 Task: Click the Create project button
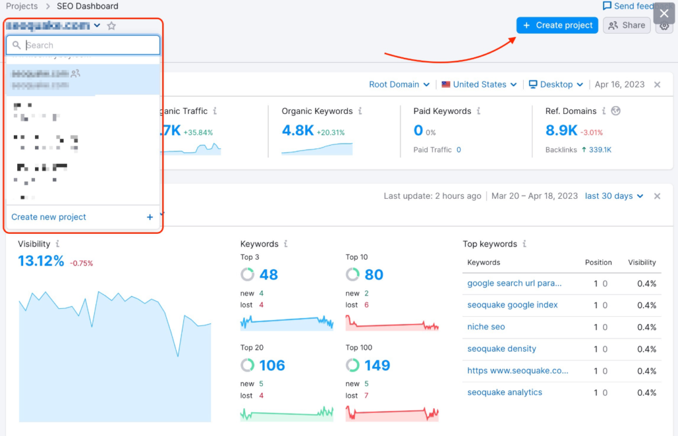(557, 25)
